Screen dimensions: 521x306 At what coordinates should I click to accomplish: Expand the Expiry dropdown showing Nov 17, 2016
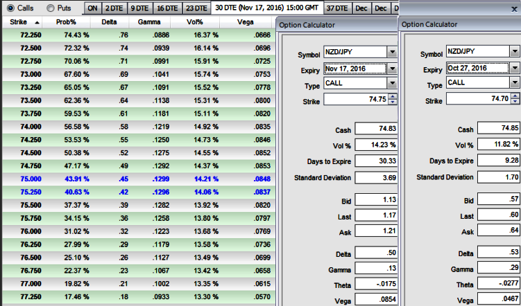point(392,69)
